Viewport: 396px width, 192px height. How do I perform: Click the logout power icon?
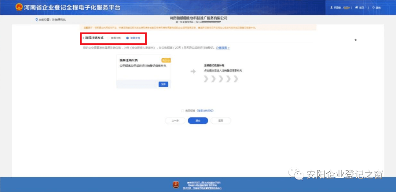[374, 8]
